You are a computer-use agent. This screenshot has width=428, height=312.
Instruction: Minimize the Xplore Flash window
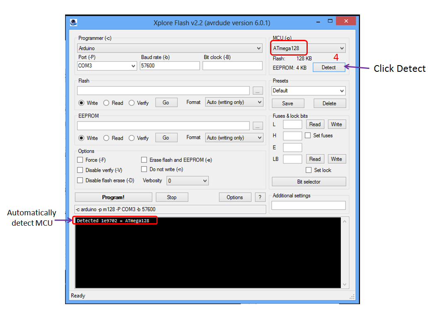pos(318,22)
